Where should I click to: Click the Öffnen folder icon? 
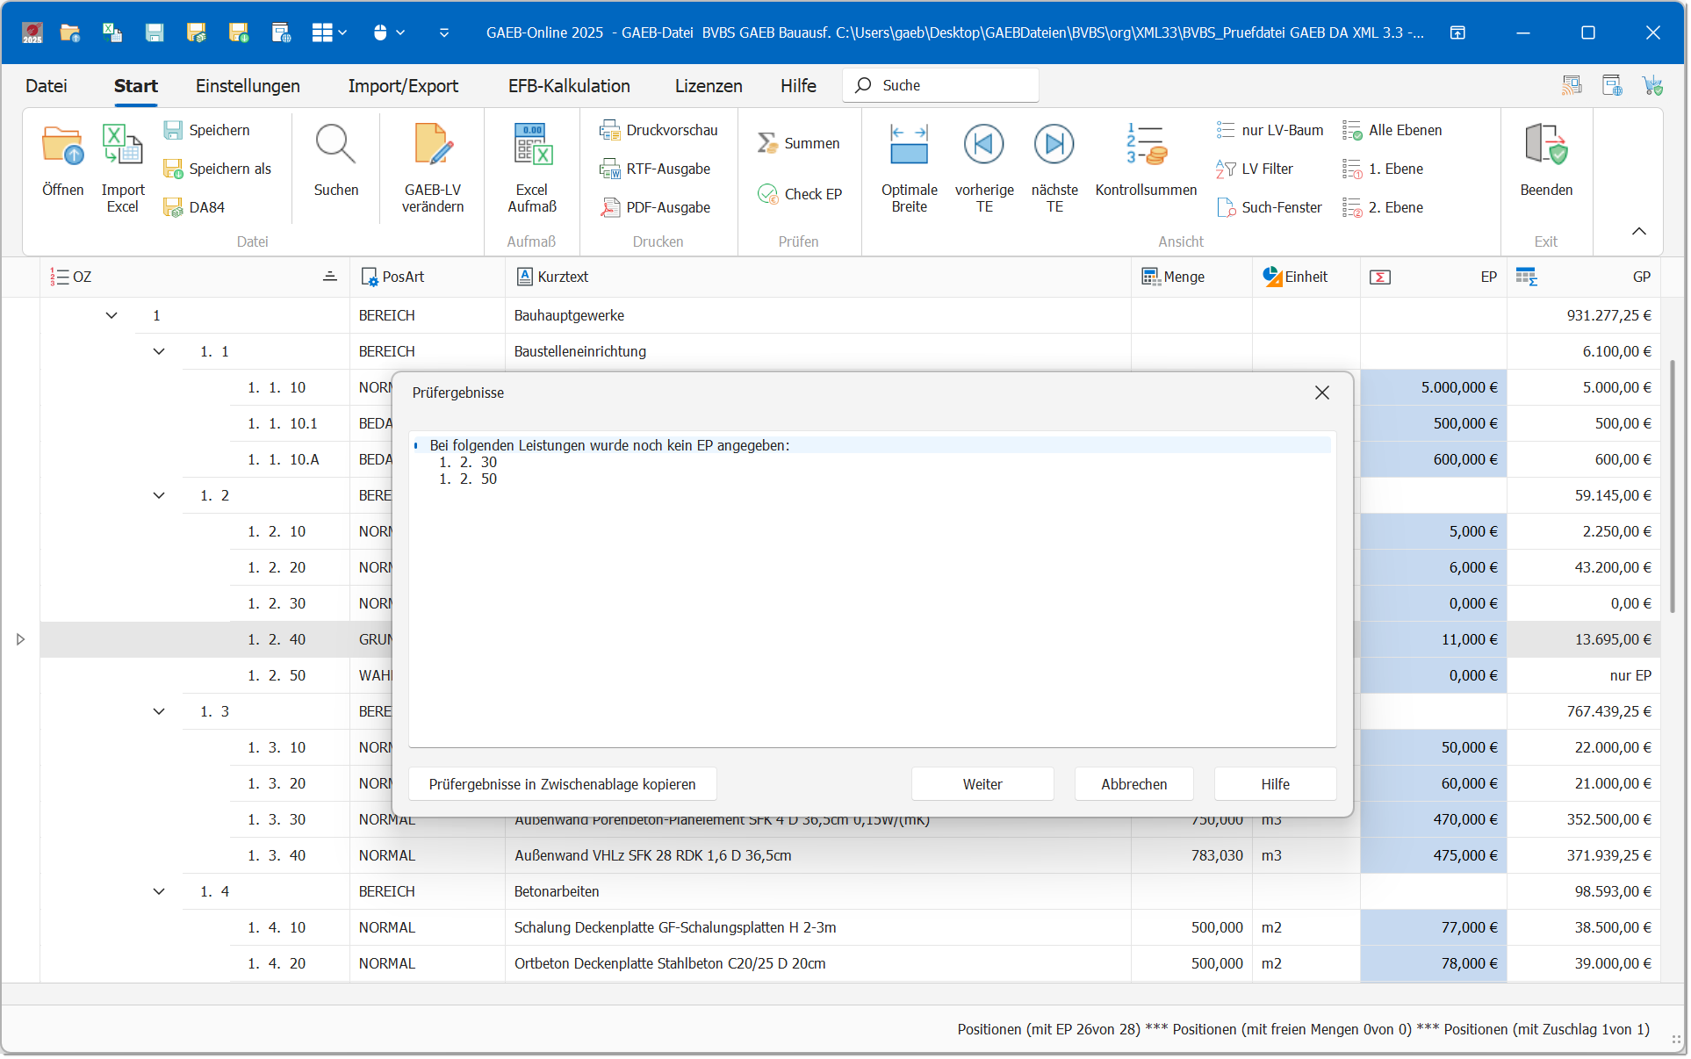(x=62, y=148)
